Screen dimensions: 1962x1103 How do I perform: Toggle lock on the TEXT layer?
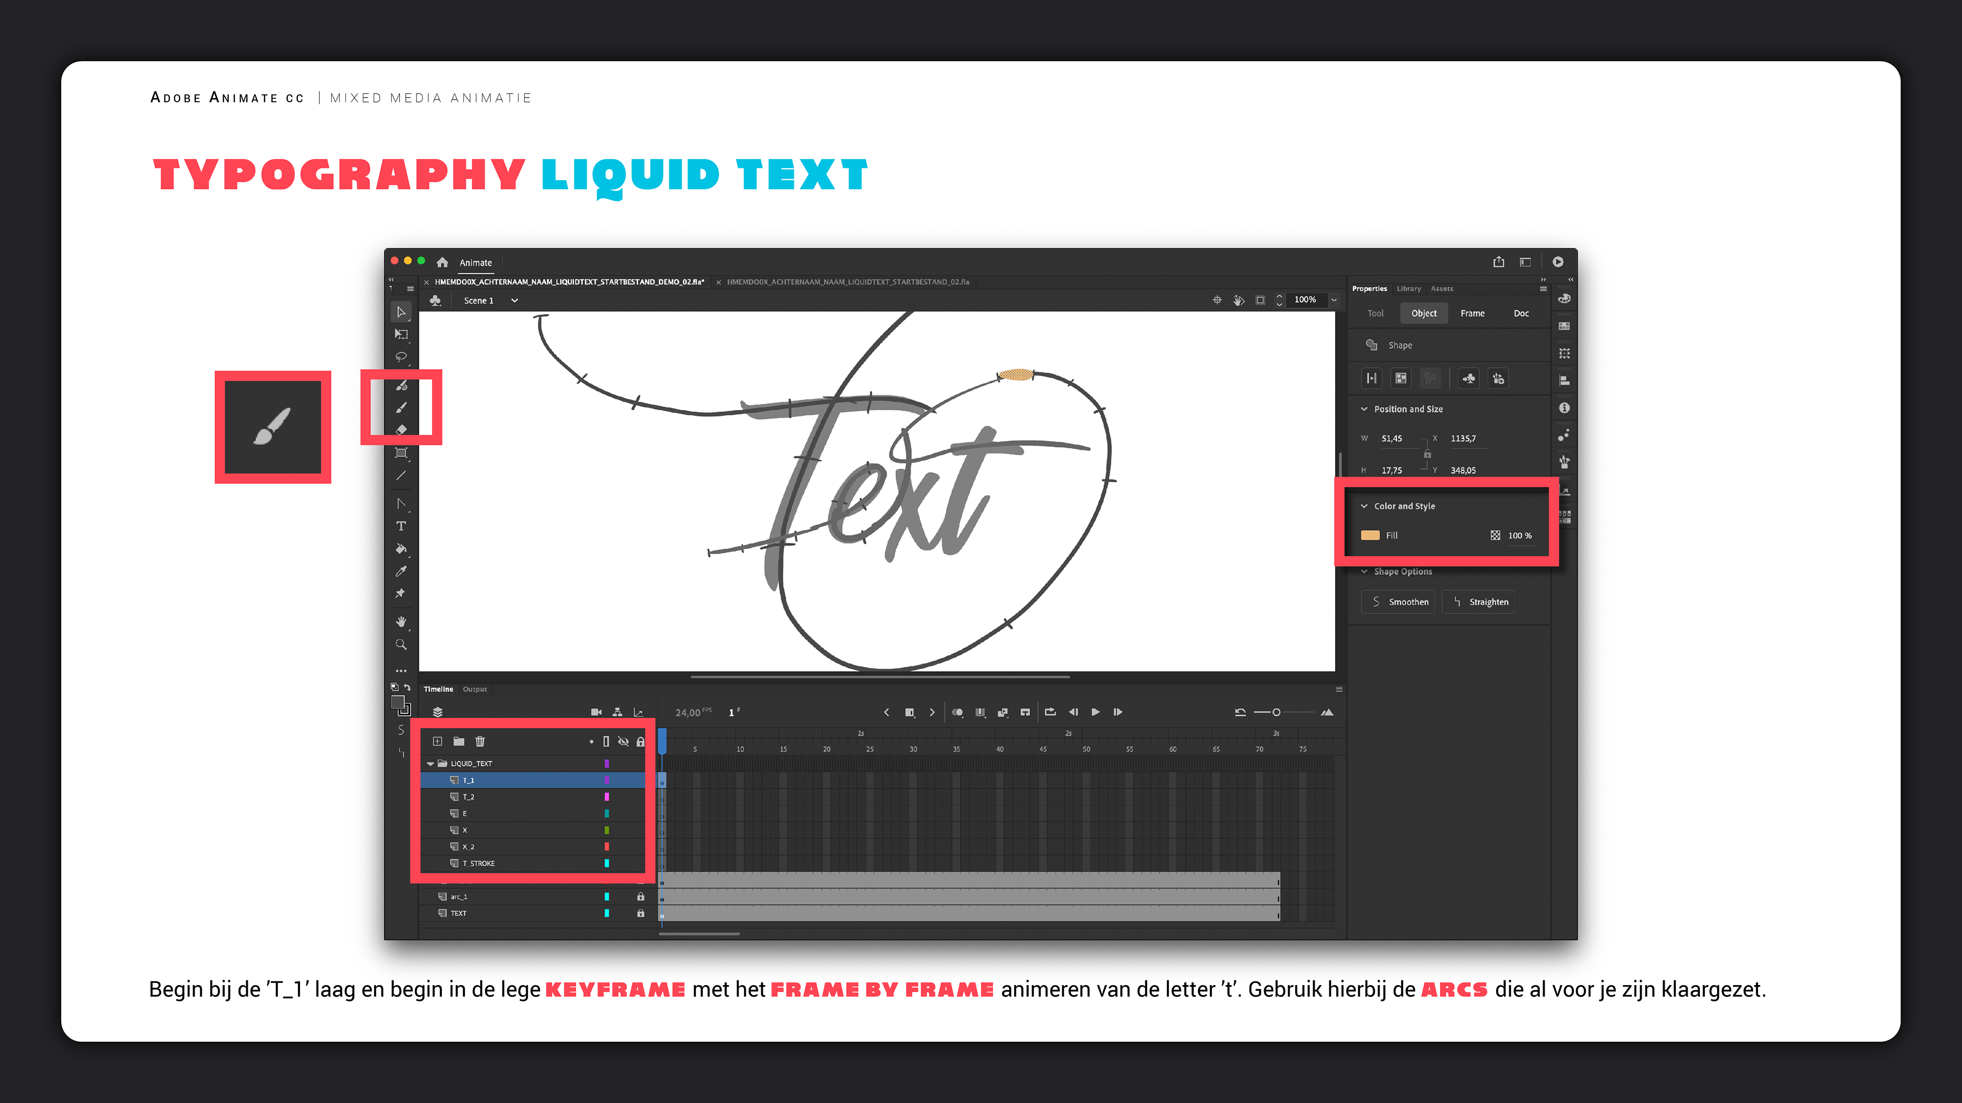point(641,914)
